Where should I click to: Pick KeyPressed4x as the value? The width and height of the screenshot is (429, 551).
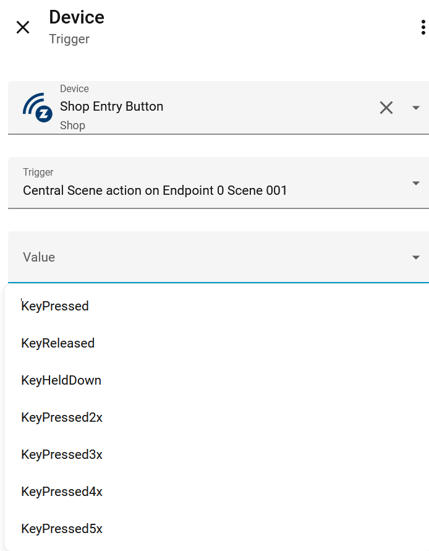pyautogui.click(x=62, y=492)
